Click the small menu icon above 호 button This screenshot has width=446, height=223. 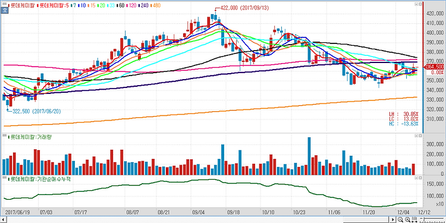pyautogui.click(x=5, y=4)
